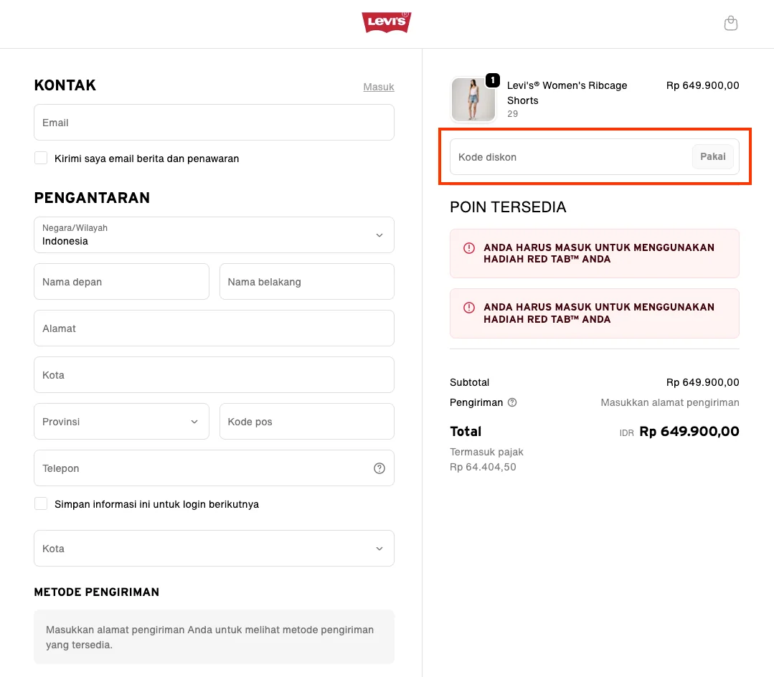774x677 pixels.
Task: Select the Alamat address field
Action: point(214,328)
